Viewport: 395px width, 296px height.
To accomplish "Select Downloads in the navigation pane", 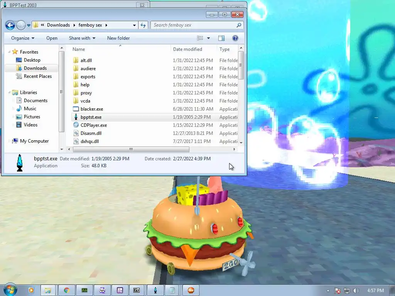I will point(35,68).
